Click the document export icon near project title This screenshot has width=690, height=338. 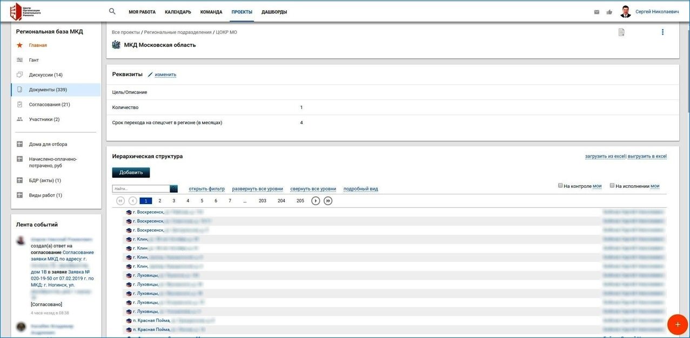pos(621,32)
